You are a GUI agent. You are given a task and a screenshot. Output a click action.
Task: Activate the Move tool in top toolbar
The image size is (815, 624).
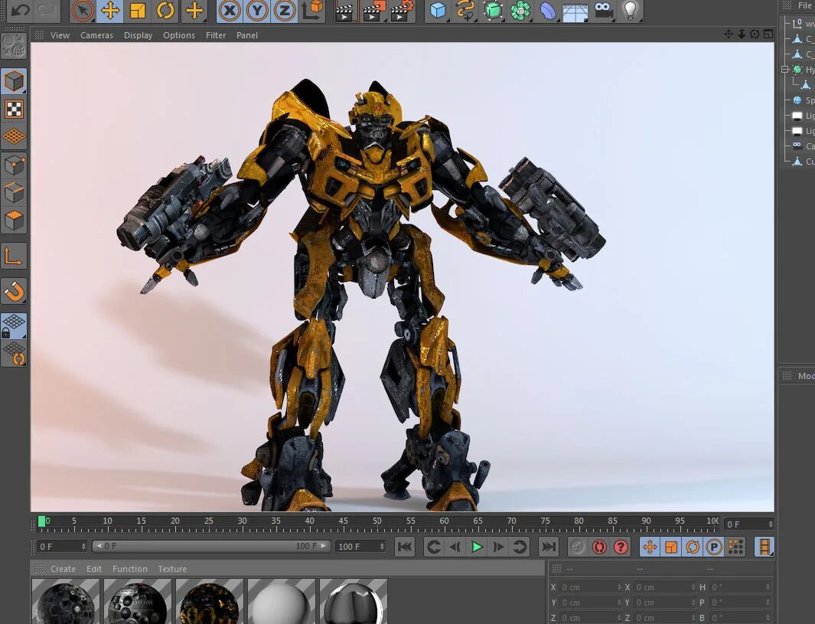pyautogui.click(x=110, y=11)
